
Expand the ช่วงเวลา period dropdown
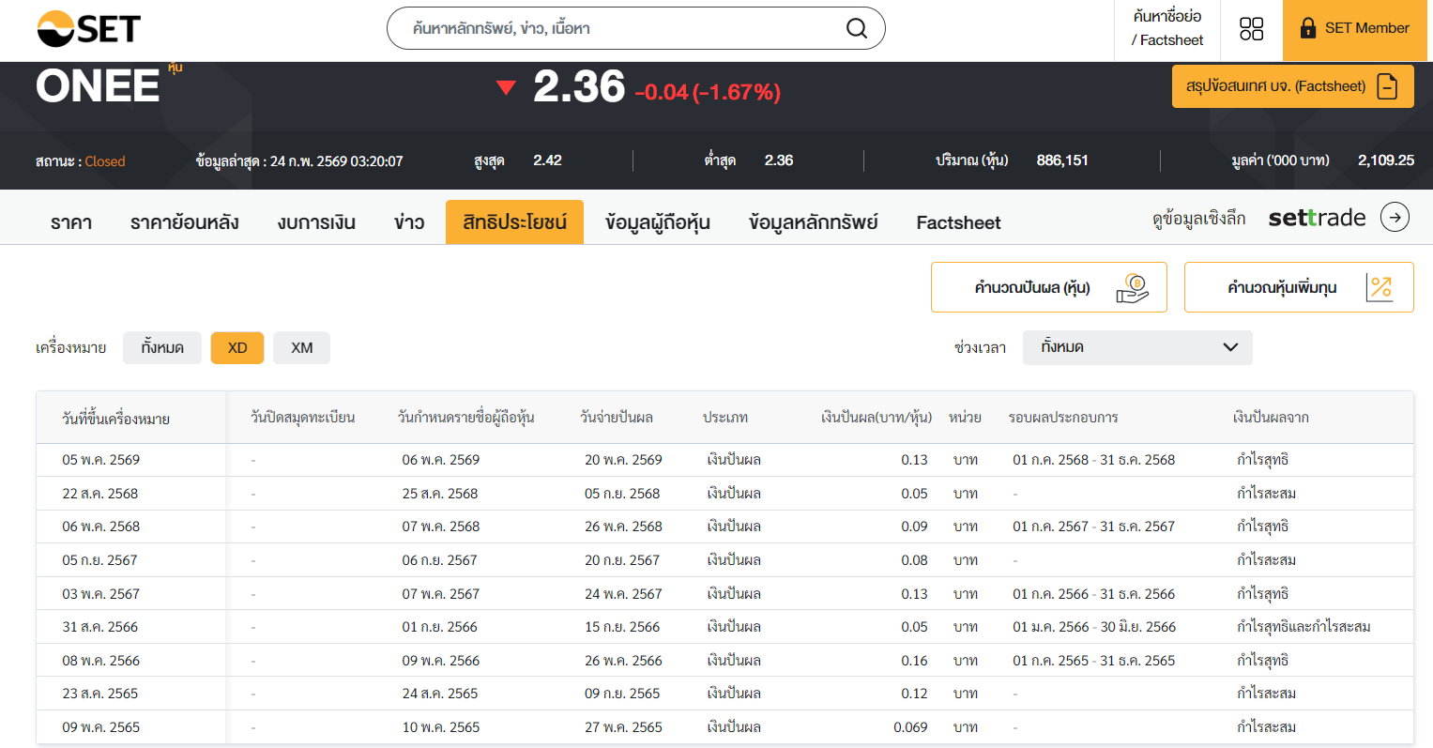coord(1137,347)
